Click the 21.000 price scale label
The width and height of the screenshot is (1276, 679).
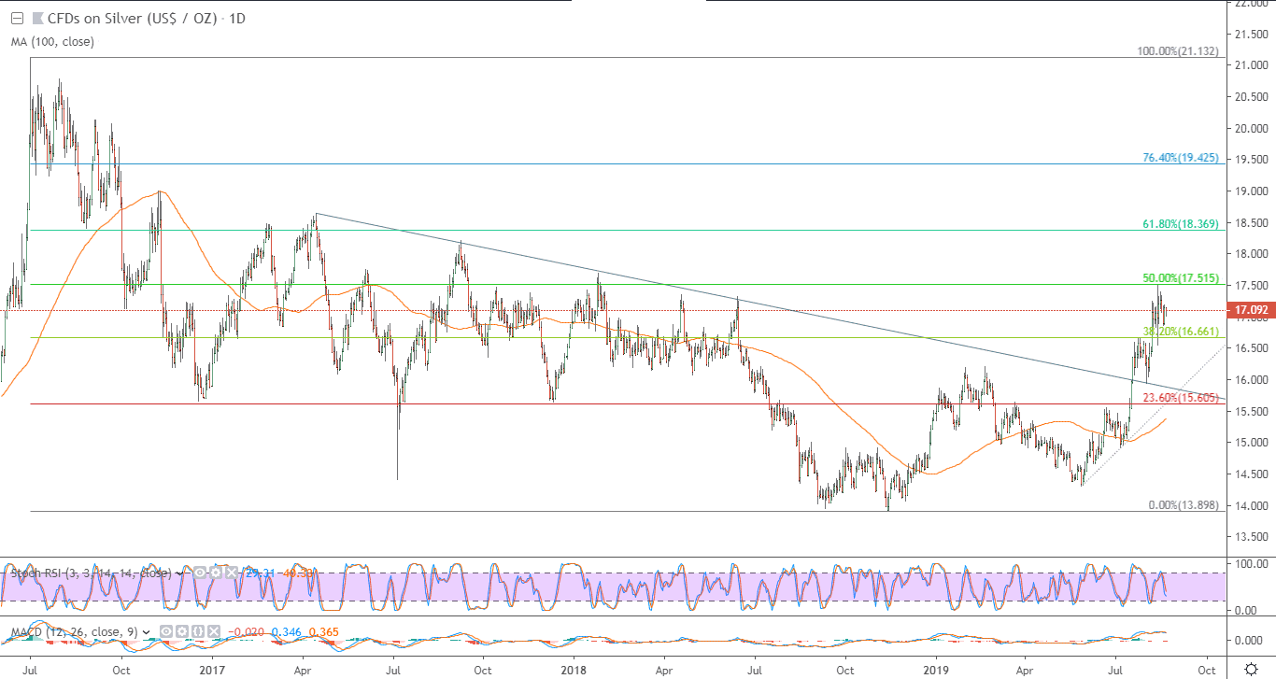[x=1251, y=65]
